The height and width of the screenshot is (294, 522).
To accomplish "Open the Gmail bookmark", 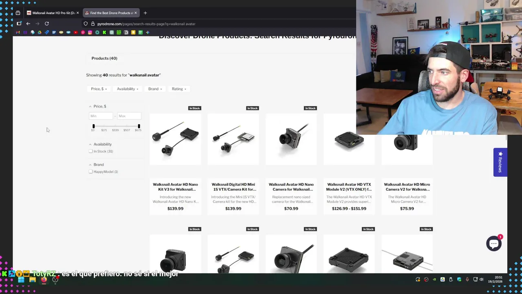I will 18,32.
